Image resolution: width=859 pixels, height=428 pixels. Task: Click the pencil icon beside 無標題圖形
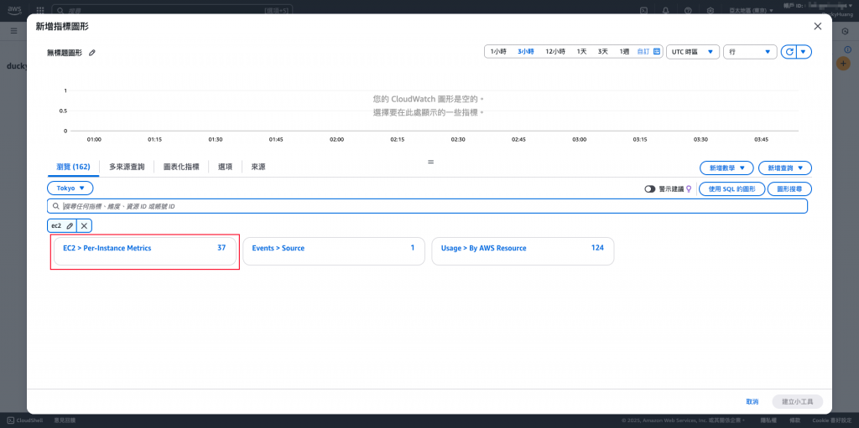pos(92,53)
